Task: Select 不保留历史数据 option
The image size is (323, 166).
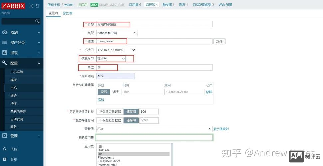Action: point(110,112)
